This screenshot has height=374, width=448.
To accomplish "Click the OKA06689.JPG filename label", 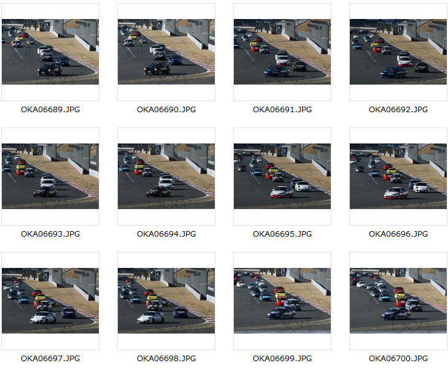I will pyautogui.click(x=50, y=110).
